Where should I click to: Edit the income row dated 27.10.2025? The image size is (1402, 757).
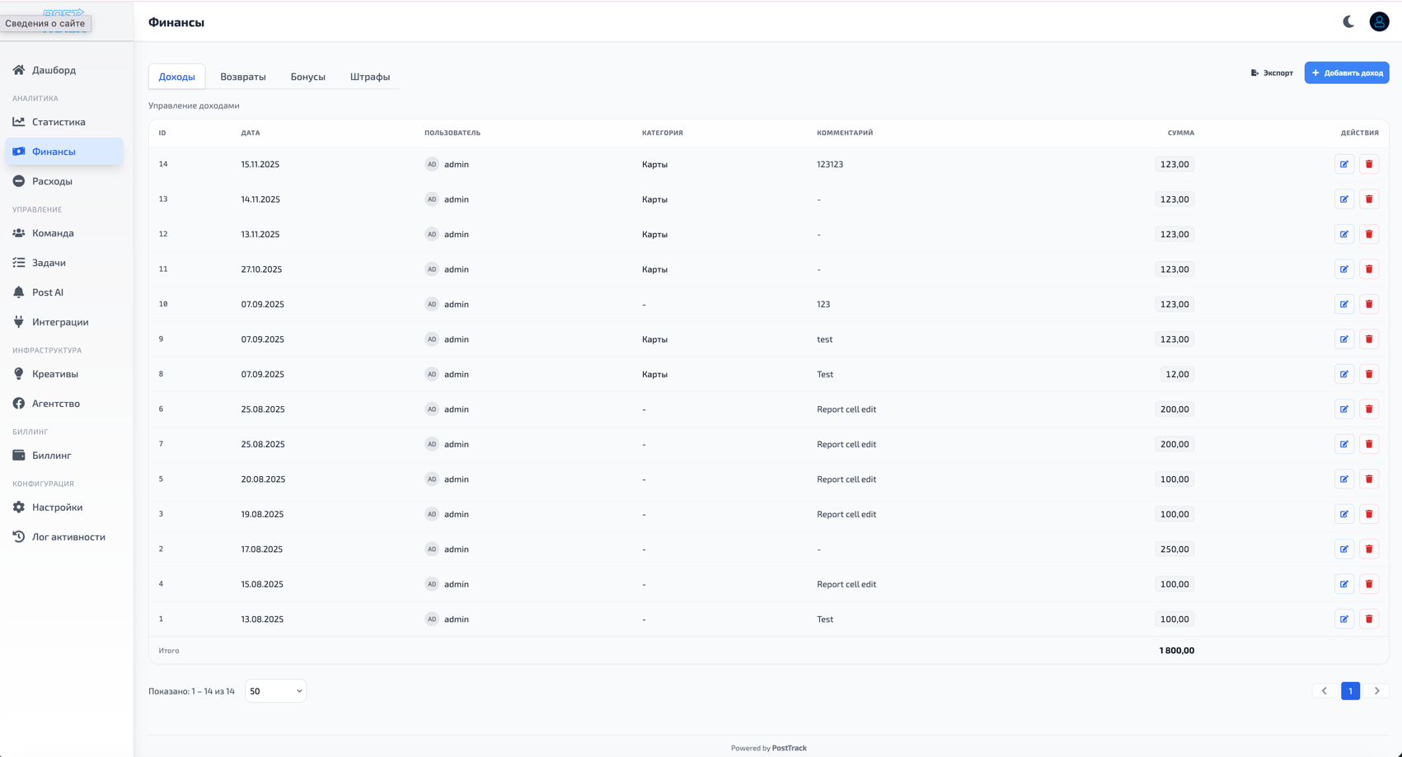click(x=1343, y=269)
